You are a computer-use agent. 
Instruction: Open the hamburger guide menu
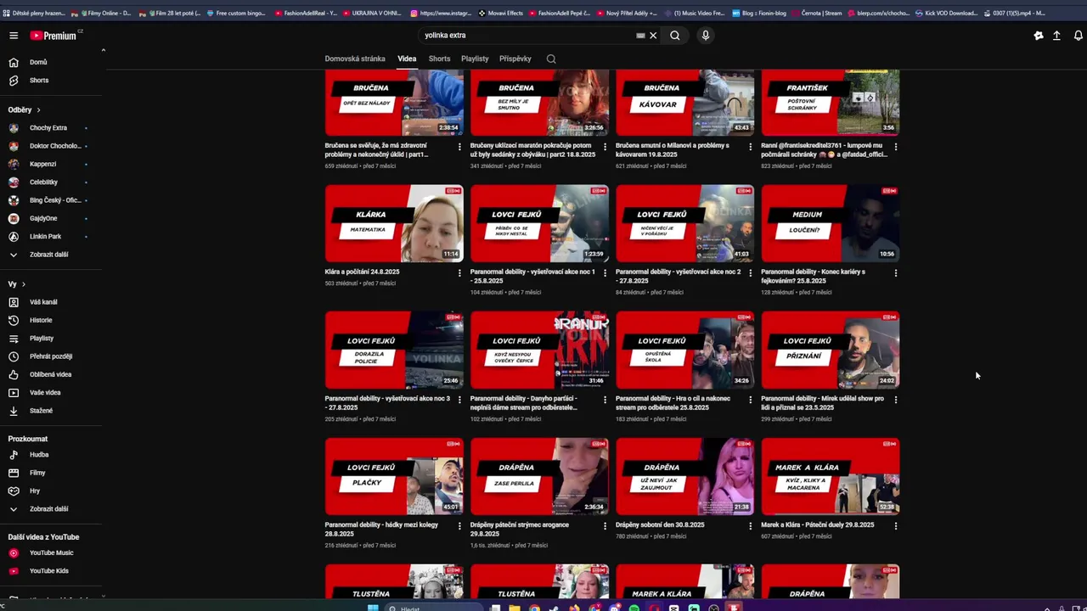tap(14, 36)
